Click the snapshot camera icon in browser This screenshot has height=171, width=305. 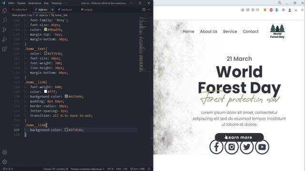pos(248,10)
